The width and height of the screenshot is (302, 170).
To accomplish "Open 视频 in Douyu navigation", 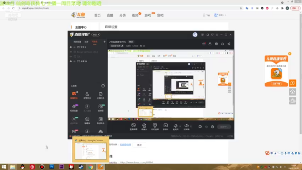I will click(x=135, y=15).
